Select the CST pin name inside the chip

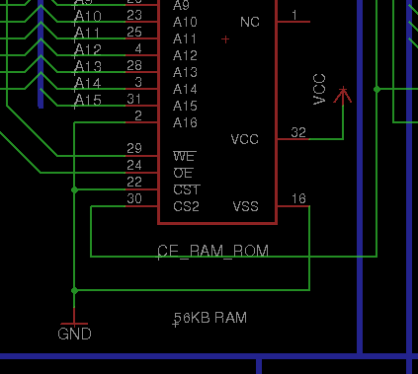[187, 189]
